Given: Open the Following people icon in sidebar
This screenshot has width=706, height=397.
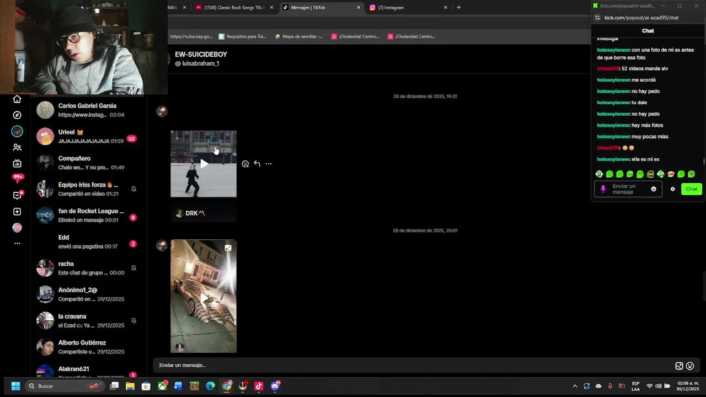Looking at the screenshot, I should [x=17, y=147].
